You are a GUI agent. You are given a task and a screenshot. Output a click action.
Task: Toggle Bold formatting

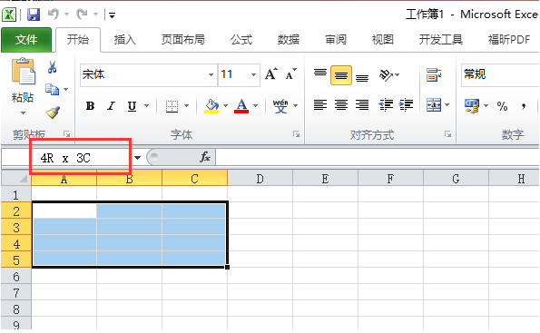90,106
